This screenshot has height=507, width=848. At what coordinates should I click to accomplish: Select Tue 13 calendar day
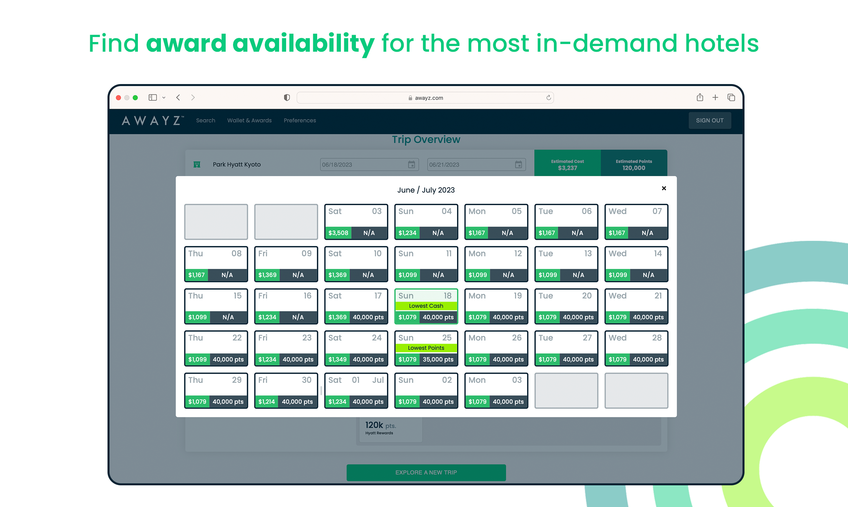(566, 264)
